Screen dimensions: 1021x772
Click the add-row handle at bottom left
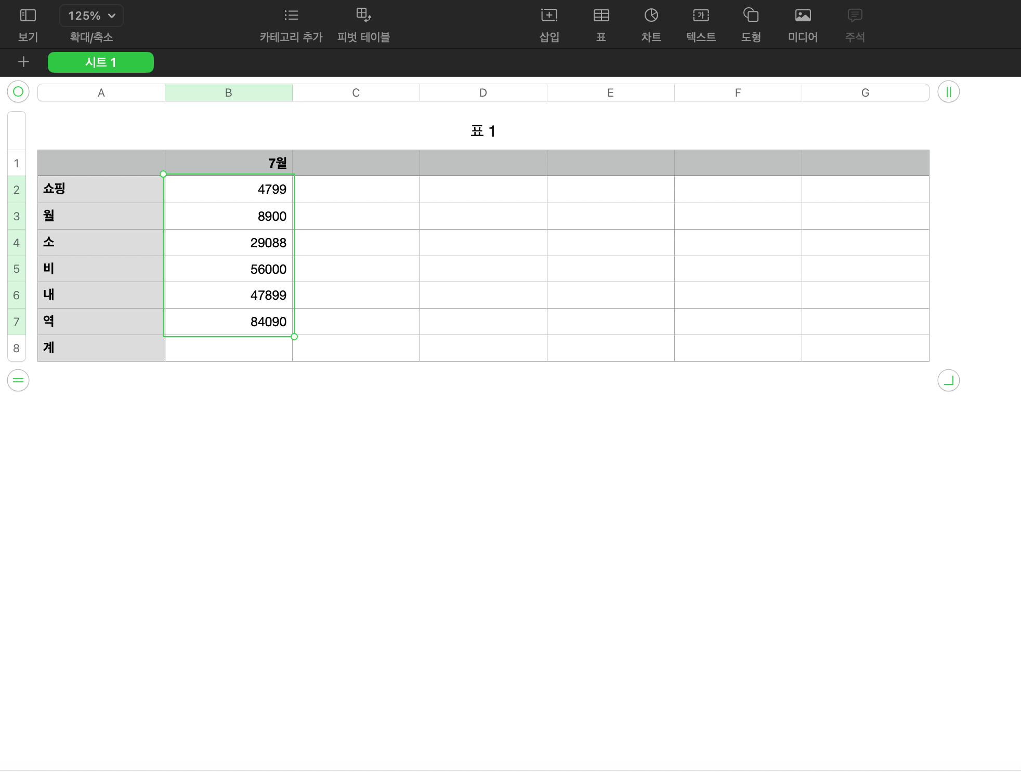[18, 380]
